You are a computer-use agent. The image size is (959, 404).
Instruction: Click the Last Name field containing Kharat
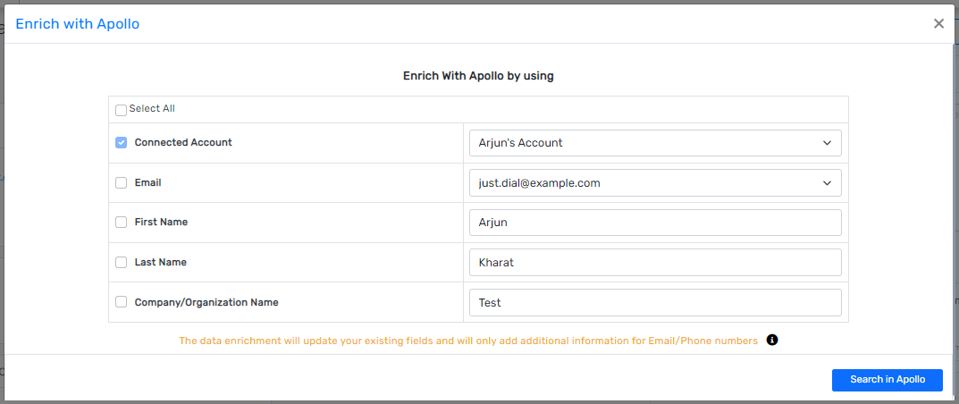tap(655, 262)
